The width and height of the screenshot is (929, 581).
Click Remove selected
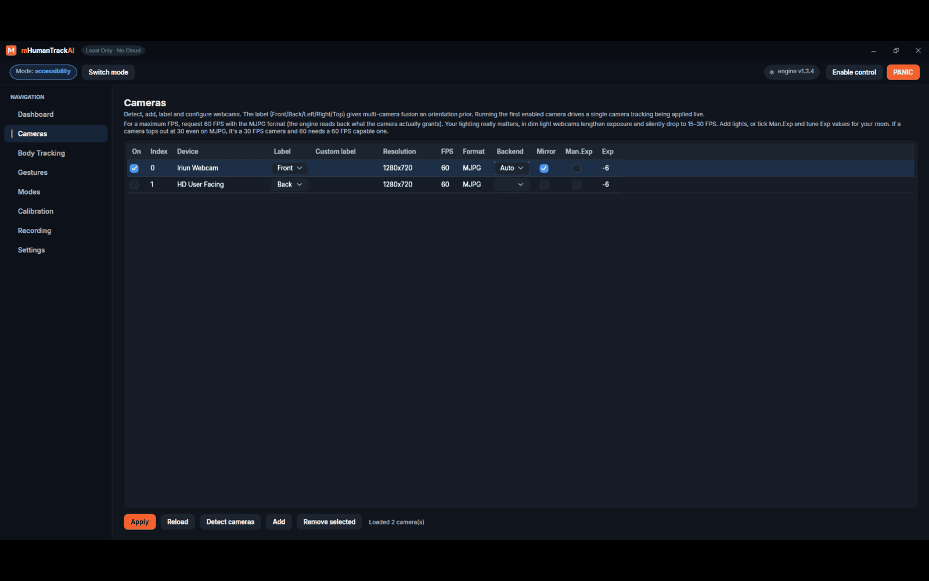pos(329,522)
